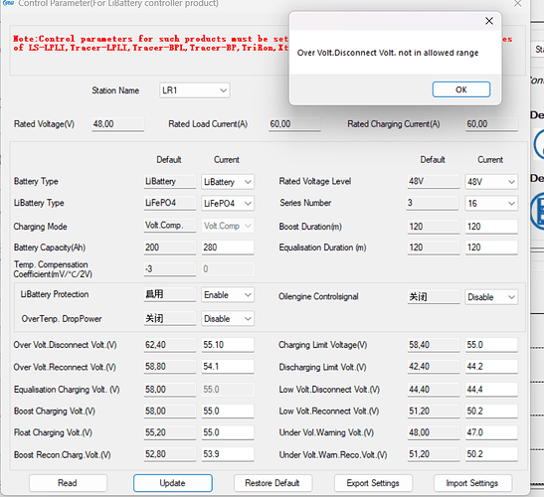The height and width of the screenshot is (497, 544).
Task: Click default Series Number value 3
Action: [x=433, y=203]
